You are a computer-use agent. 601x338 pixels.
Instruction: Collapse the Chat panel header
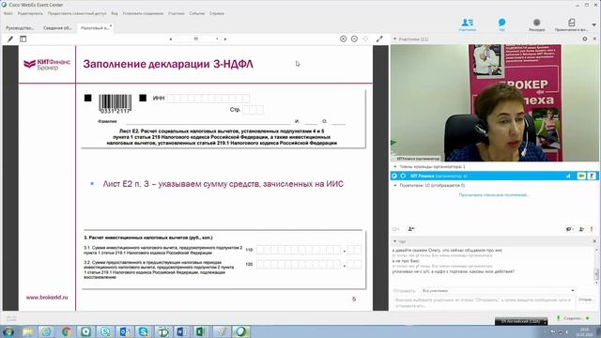pyautogui.click(x=394, y=241)
